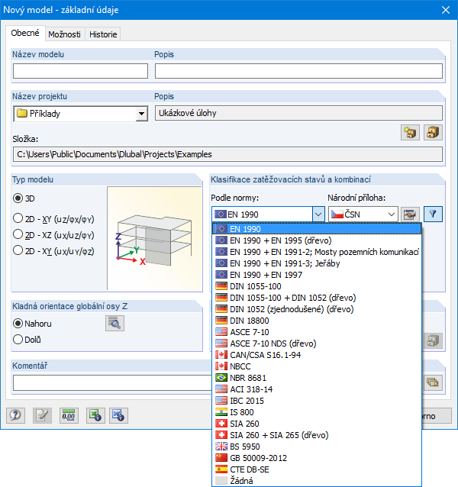Choose SIA 260 standard
This screenshot has width=458, height=487.
point(317,424)
